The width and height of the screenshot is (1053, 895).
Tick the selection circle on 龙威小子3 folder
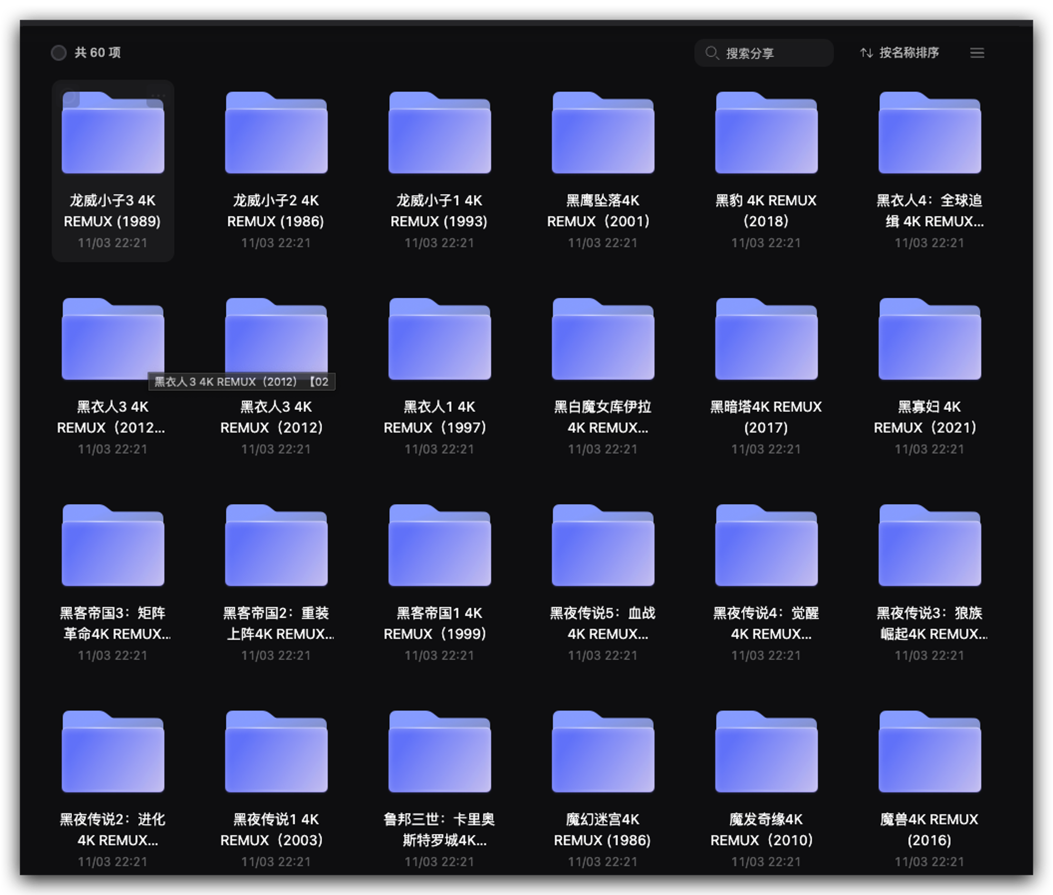[71, 98]
